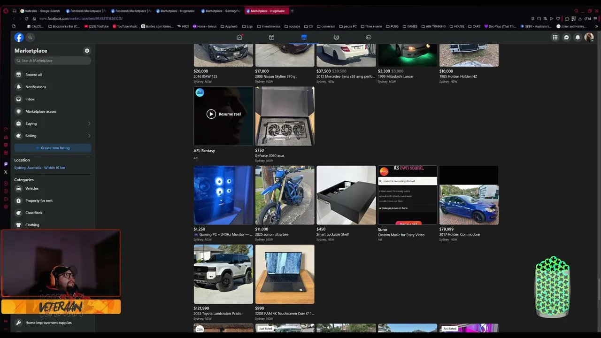The width and height of the screenshot is (601, 338).
Task: Switch to the 'stateside - Google Search' tab
Action: coord(40,11)
